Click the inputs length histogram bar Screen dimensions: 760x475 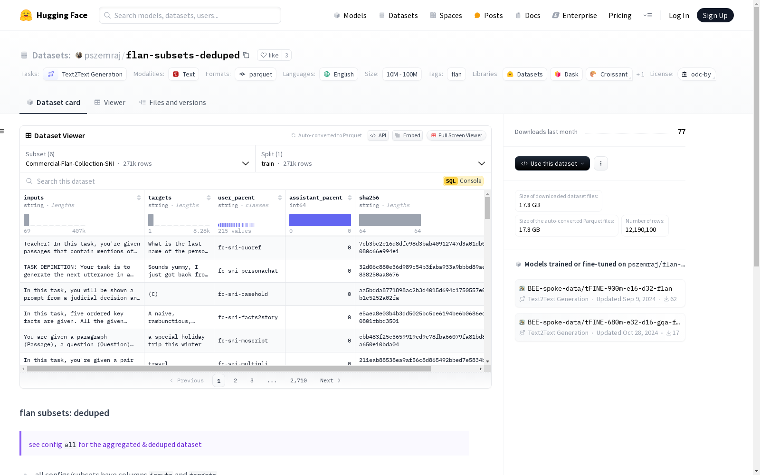click(x=27, y=220)
